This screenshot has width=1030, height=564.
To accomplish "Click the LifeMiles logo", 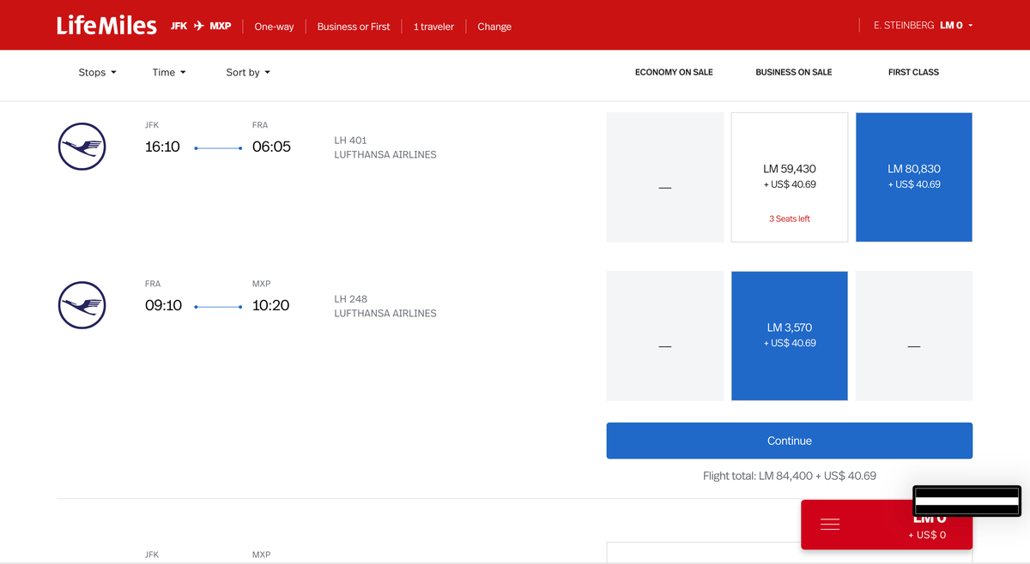I will click(x=106, y=25).
